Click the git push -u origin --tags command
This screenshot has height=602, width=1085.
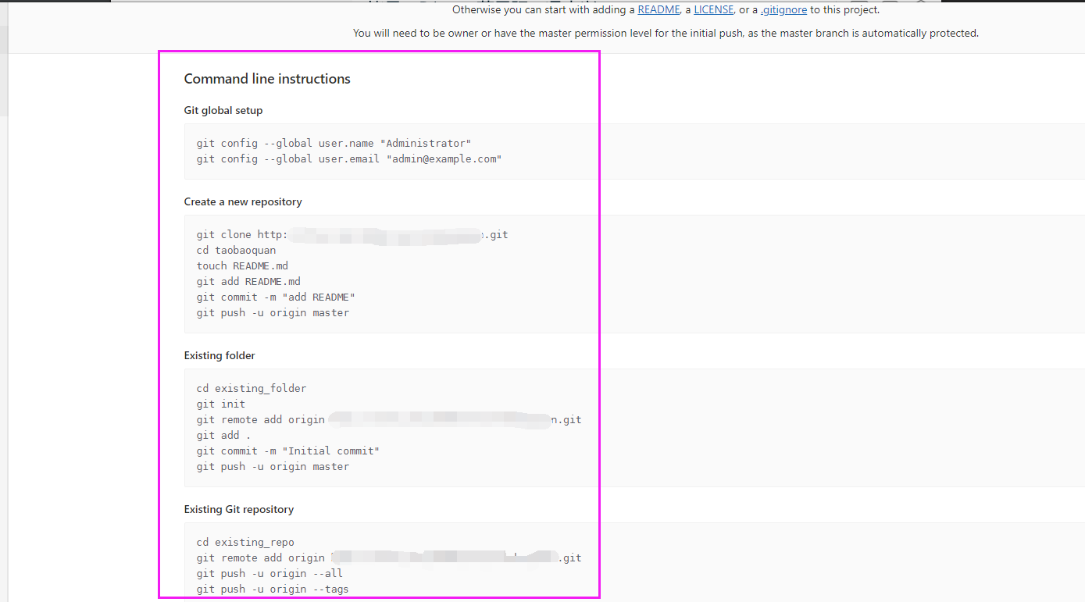click(273, 589)
